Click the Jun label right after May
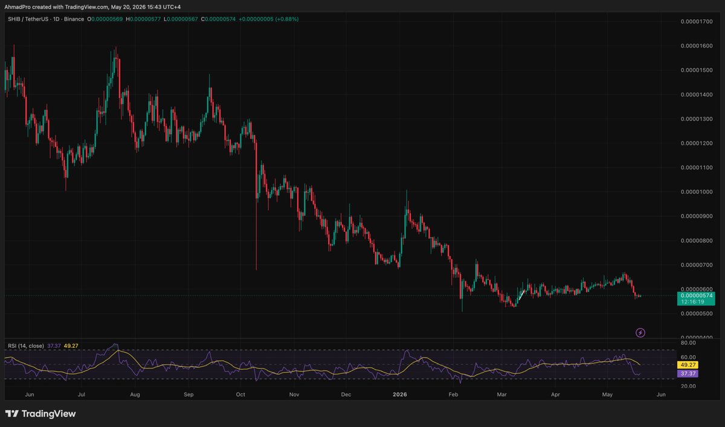This screenshot has height=427, width=725. (x=661, y=394)
